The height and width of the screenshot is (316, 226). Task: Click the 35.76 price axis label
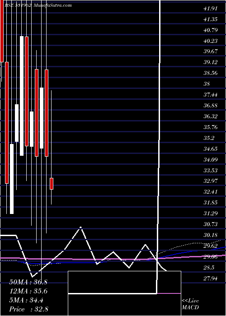211,127
